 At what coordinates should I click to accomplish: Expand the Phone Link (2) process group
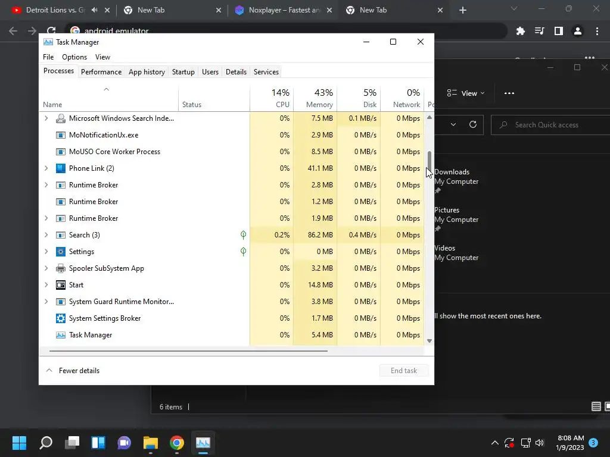[46, 168]
